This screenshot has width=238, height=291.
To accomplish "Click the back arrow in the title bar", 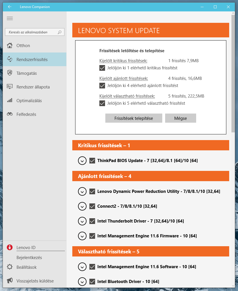I will coord(10,7).
